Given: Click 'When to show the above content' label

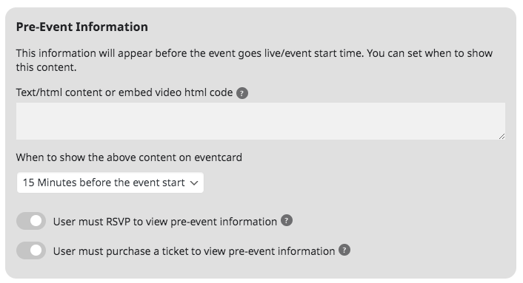Looking at the screenshot, I should pyautogui.click(x=129, y=157).
